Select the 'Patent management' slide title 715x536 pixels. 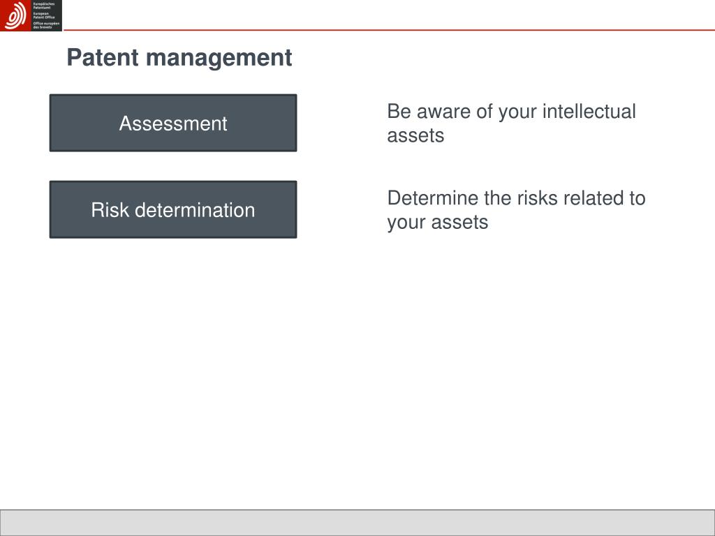point(179,58)
